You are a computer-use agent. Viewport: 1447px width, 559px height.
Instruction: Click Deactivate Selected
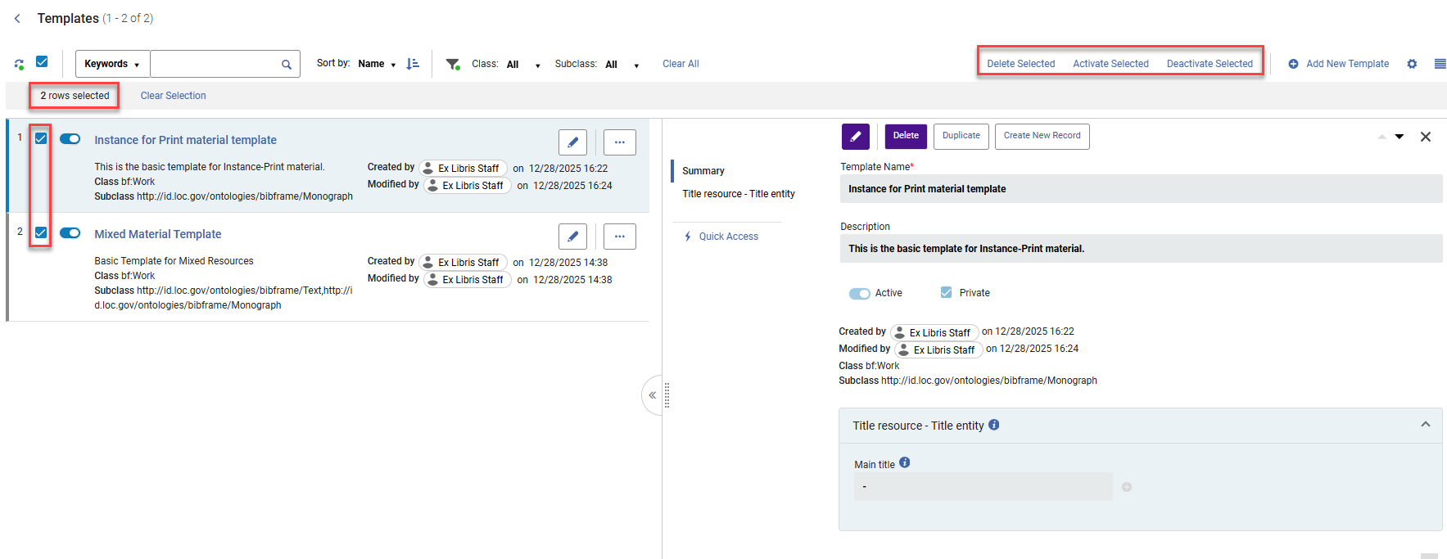pyautogui.click(x=1210, y=64)
